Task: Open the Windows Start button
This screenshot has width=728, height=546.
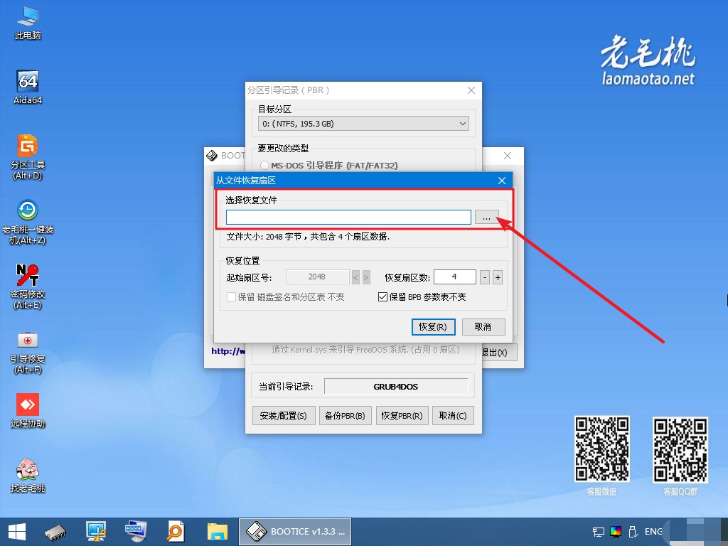Action: click(x=17, y=532)
